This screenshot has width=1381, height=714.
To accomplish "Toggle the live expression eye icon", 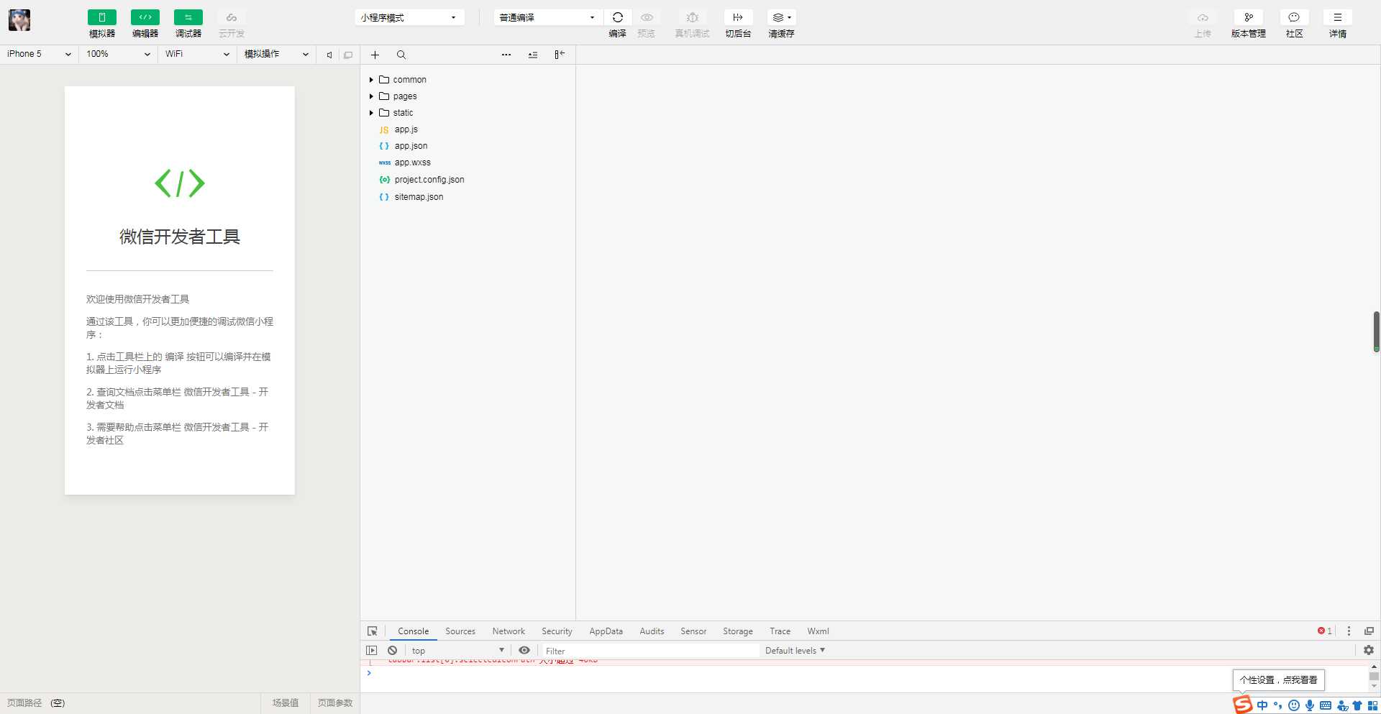I will (x=524, y=650).
